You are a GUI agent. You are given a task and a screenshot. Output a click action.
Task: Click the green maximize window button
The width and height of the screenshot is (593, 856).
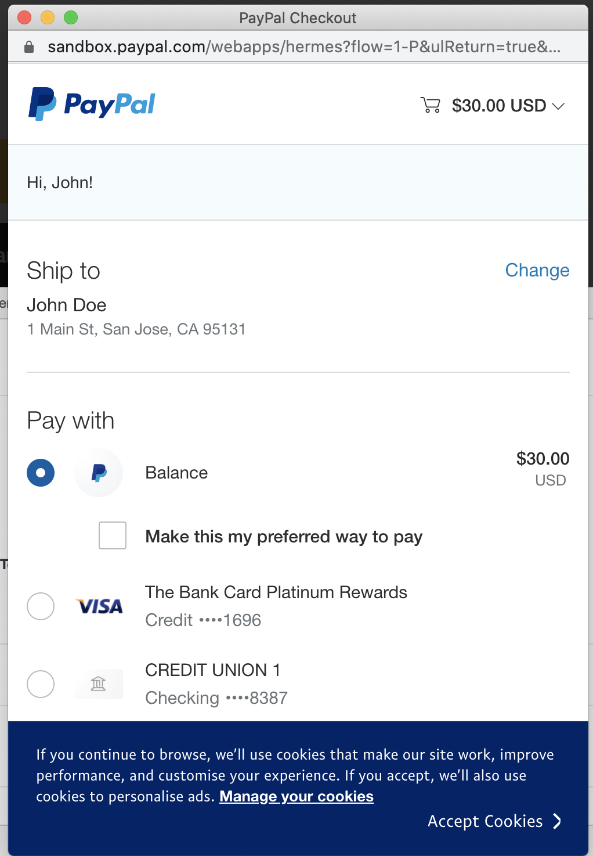tap(71, 18)
